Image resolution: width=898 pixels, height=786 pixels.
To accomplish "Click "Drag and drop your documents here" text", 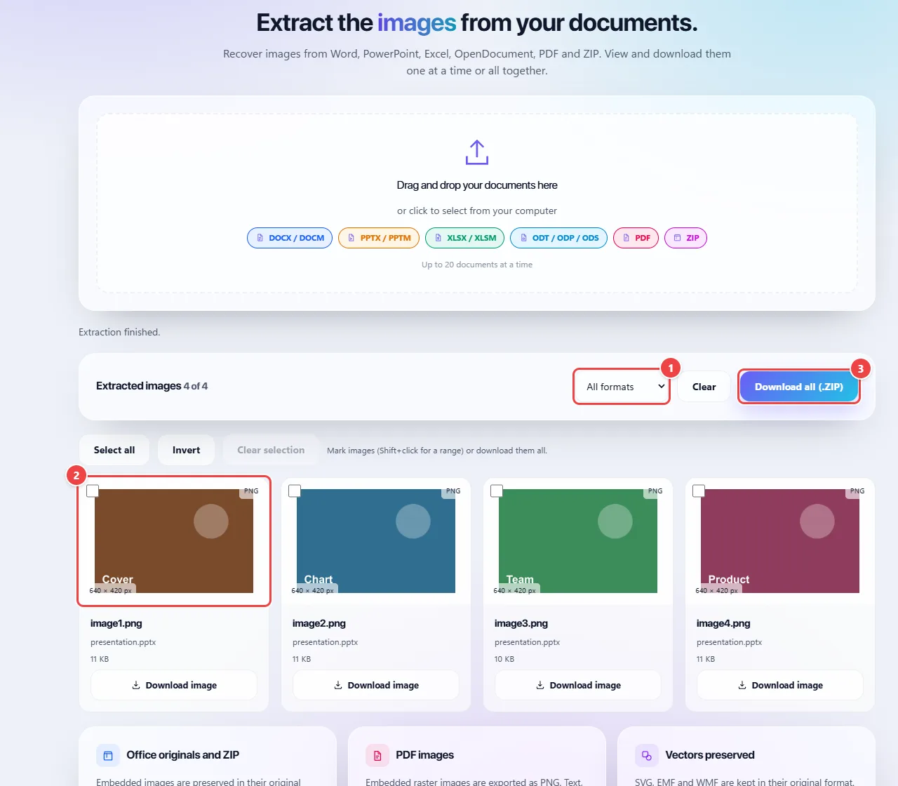I will 477,185.
